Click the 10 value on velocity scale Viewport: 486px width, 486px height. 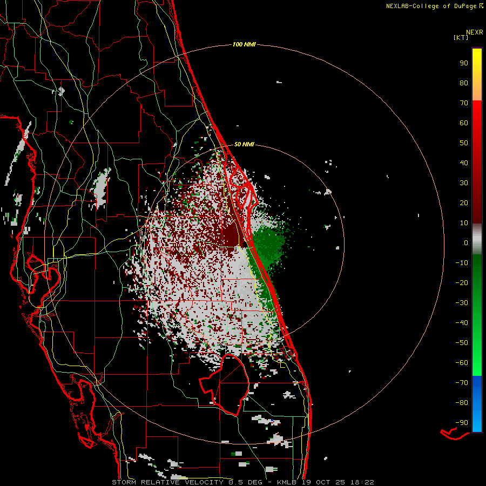[x=464, y=223]
